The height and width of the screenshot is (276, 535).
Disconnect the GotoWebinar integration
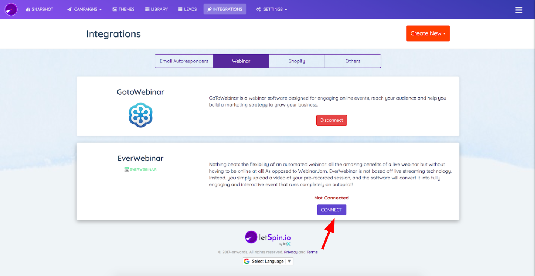331,120
